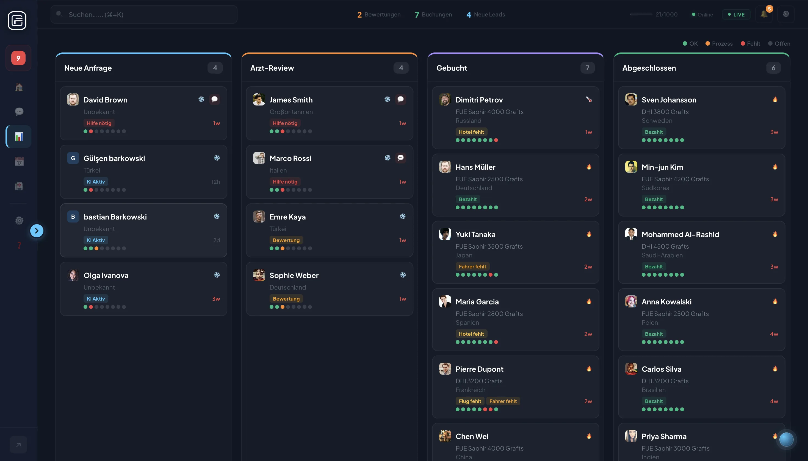Open the 4 Neue Leads view
The image size is (808, 461).
pos(485,14)
